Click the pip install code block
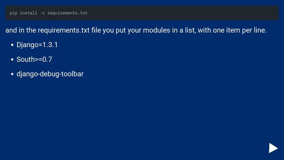284x160 pixels. [x=142, y=13]
